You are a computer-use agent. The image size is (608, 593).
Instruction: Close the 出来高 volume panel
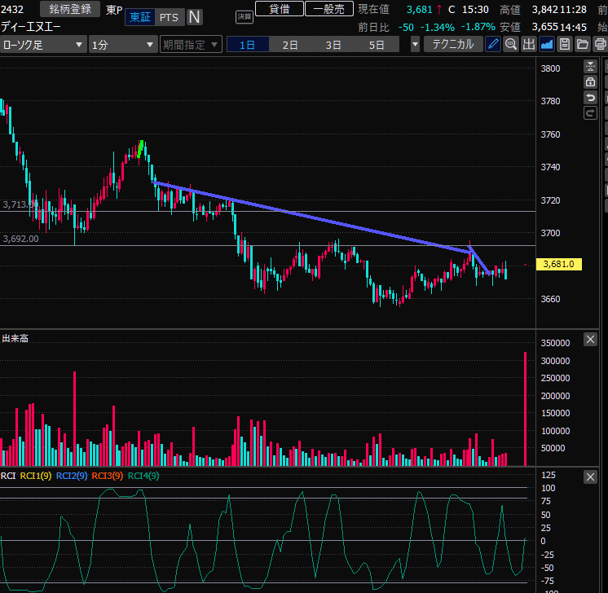point(590,340)
